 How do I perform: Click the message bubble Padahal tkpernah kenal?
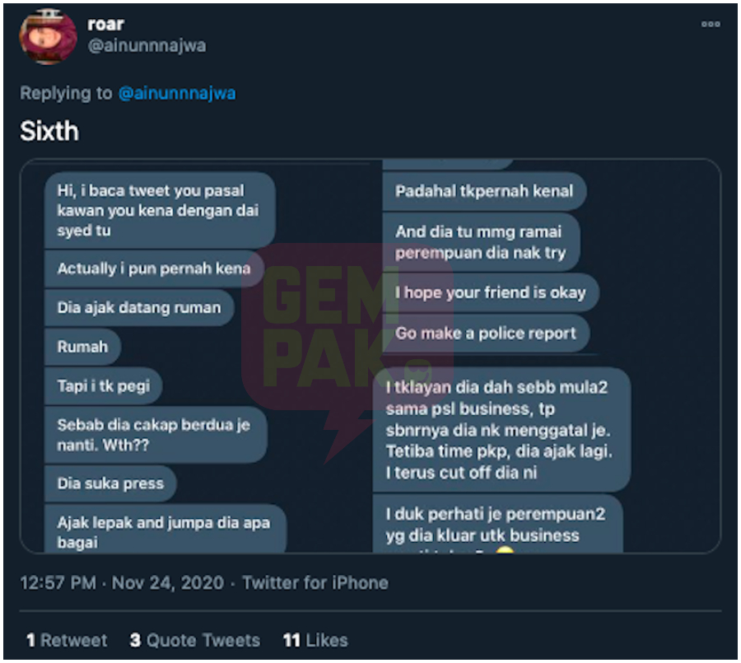coord(484,191)
